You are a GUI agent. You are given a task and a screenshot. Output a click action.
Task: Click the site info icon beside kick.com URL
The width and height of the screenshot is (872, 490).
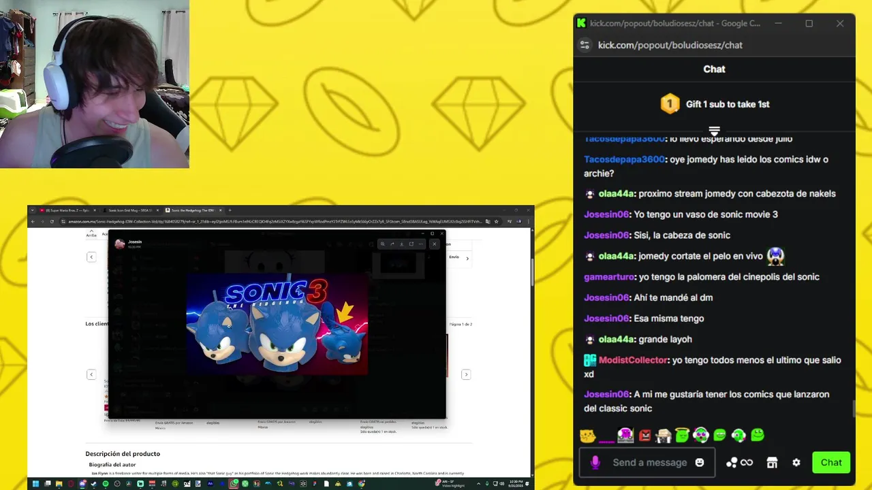point(585,45)
